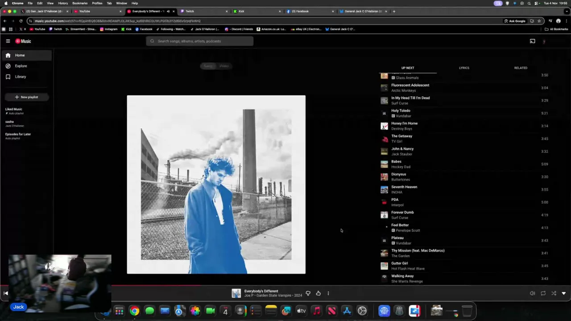Click the Ask Google button
The image size is (571, 321).
(515, 21)
